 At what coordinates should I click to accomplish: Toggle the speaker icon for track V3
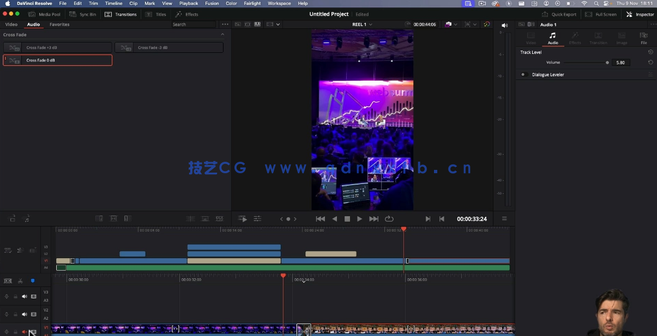click(x=24, y=296)
